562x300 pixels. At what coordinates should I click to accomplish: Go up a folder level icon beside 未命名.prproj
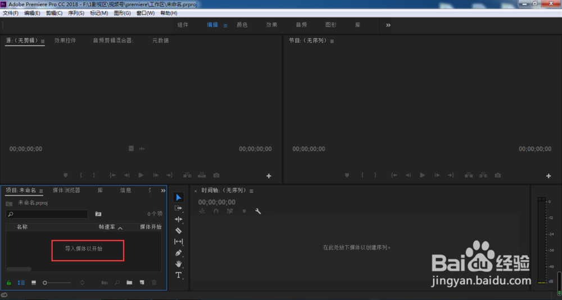pos(9,203)
